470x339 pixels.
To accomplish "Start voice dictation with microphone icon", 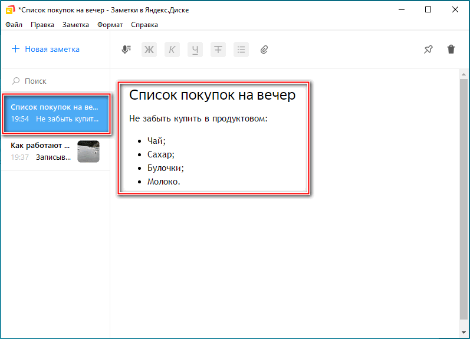I will pos(126,50).
